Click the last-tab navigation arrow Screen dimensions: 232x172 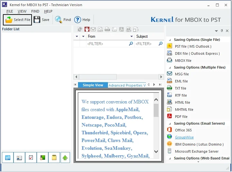tap(160, 85)
